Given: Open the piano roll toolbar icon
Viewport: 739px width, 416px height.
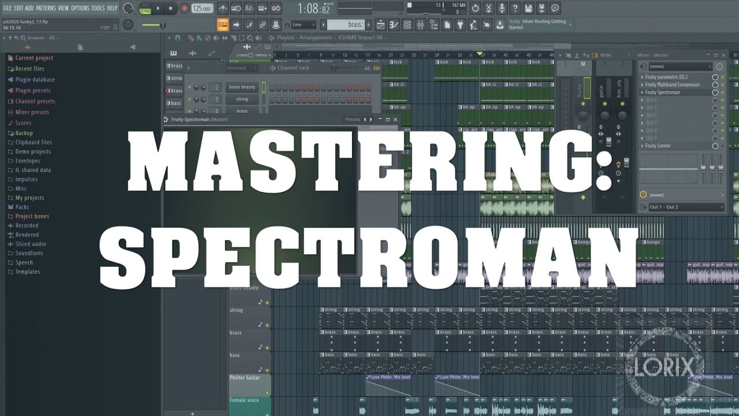Looking at the screenshot, I should pos(394,24).
